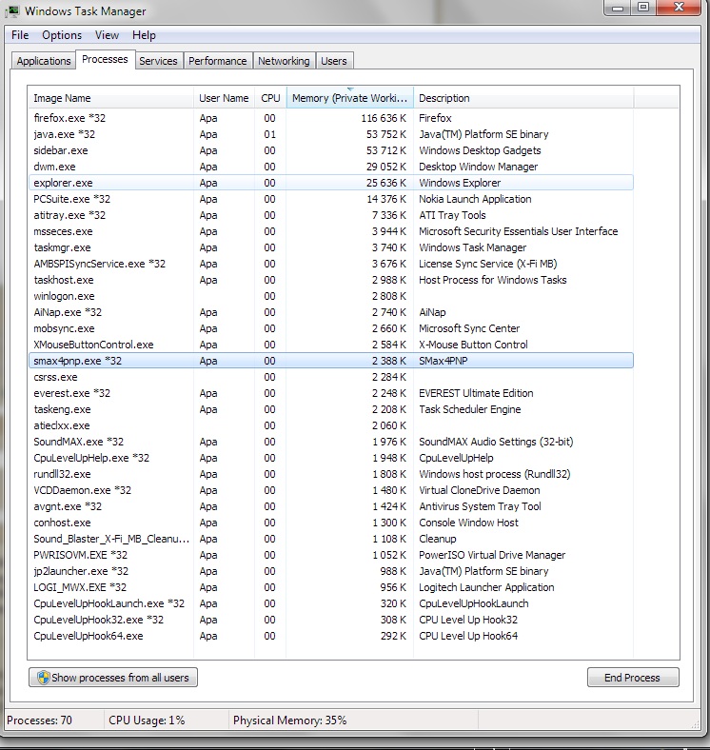Click the Processes: 70 status entry
The height and width of the screenshot is (750, 710).
click(39, 720)
